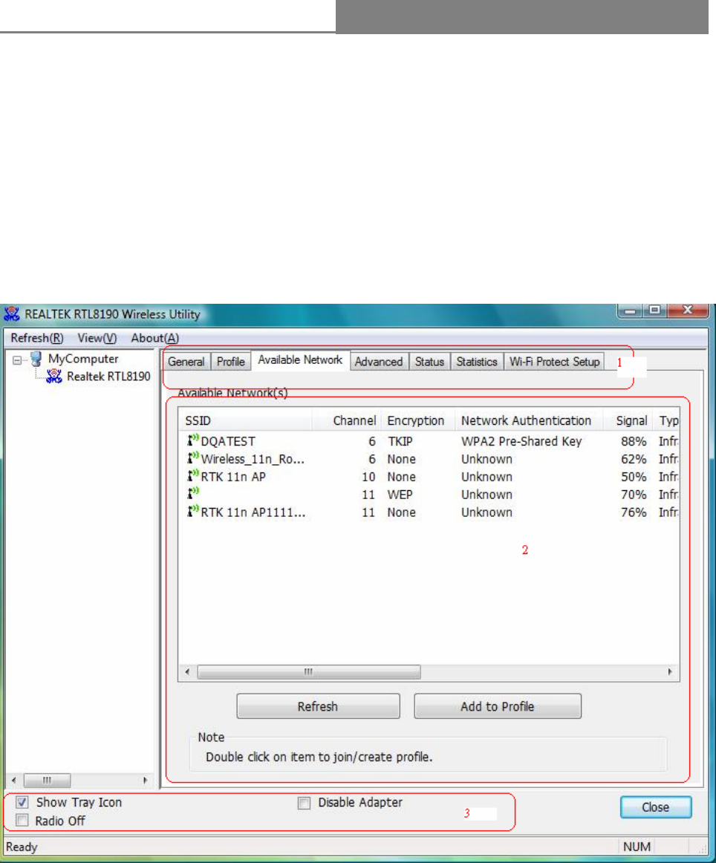The height and width of the screenshot is (863, 716).
Task: Switch to the General tab
Action: (x=186, y=362)
